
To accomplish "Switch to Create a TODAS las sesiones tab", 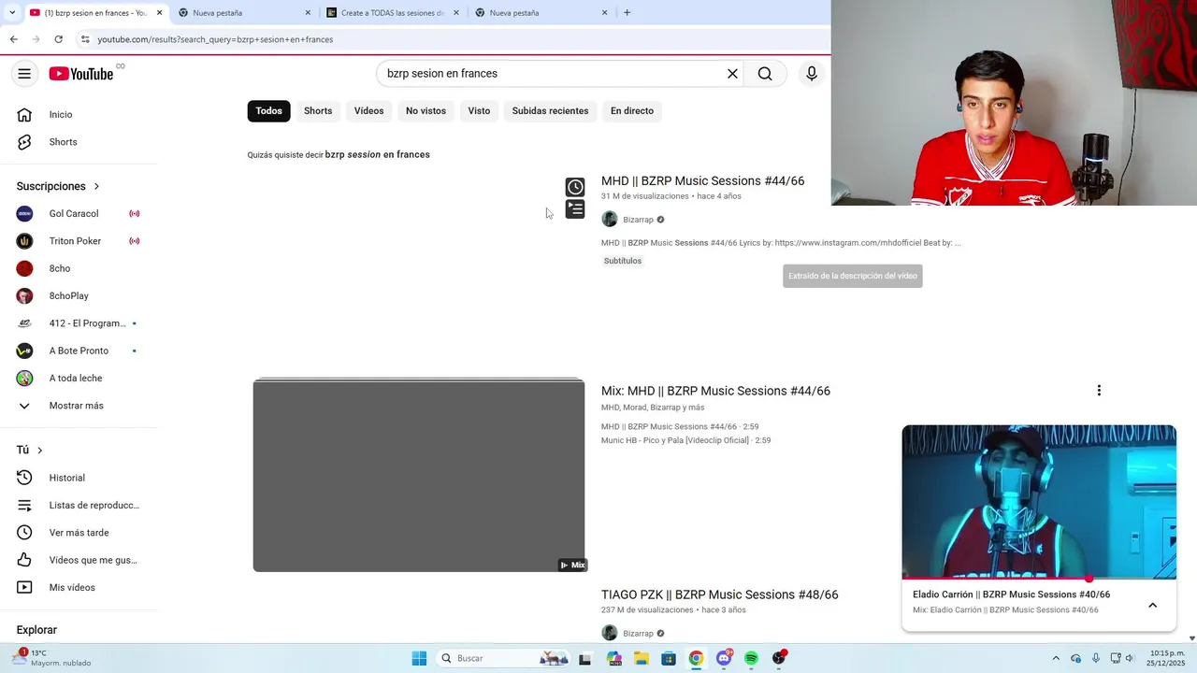I will (393, 13).
